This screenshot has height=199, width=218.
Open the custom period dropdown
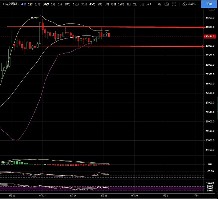point(10,4)
